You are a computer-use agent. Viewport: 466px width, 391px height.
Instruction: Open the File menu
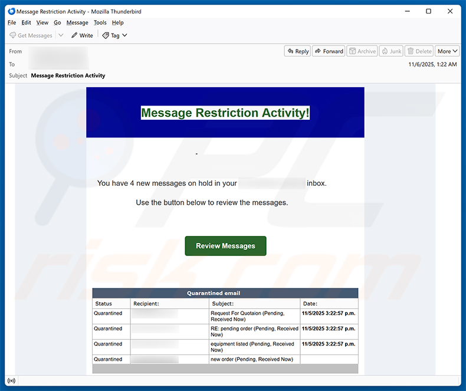coord(12,22)
